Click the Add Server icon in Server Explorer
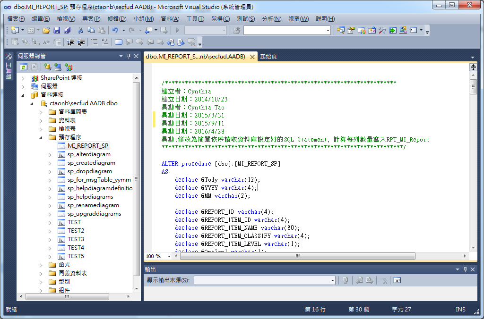This screenshot has height=319, width=484. [x=58, y=67]
